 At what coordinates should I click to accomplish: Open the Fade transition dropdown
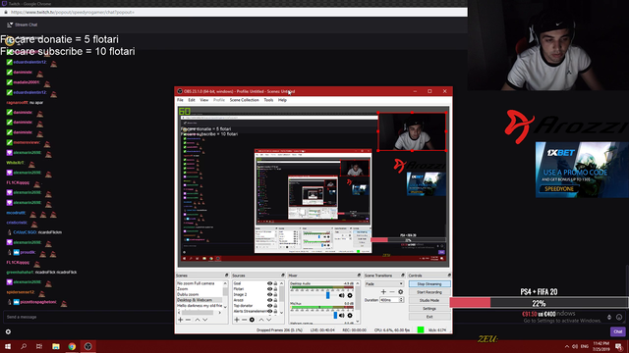pyautogui.click(x=384, y=283)
